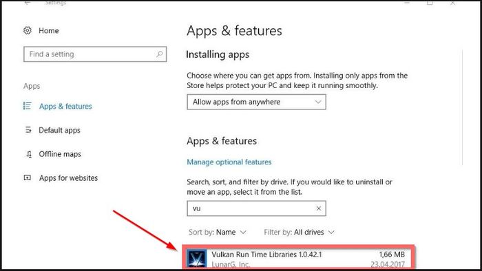Click the Home label in sidebar
The image size is (482, 271).
pos(49,31)
